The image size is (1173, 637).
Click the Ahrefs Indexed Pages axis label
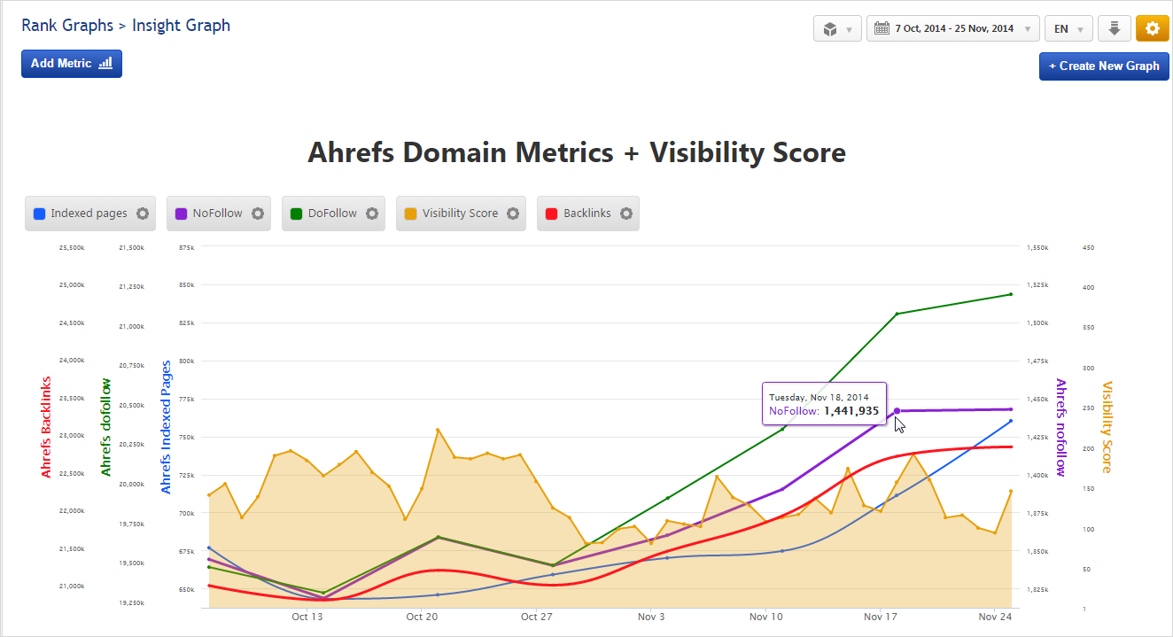click(166, 427)
